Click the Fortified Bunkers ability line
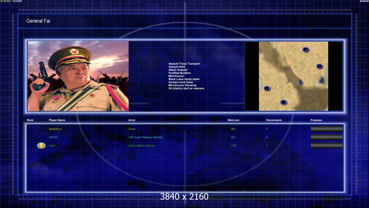This screenshot has height=208, width=369. click(x=180, y=73)
